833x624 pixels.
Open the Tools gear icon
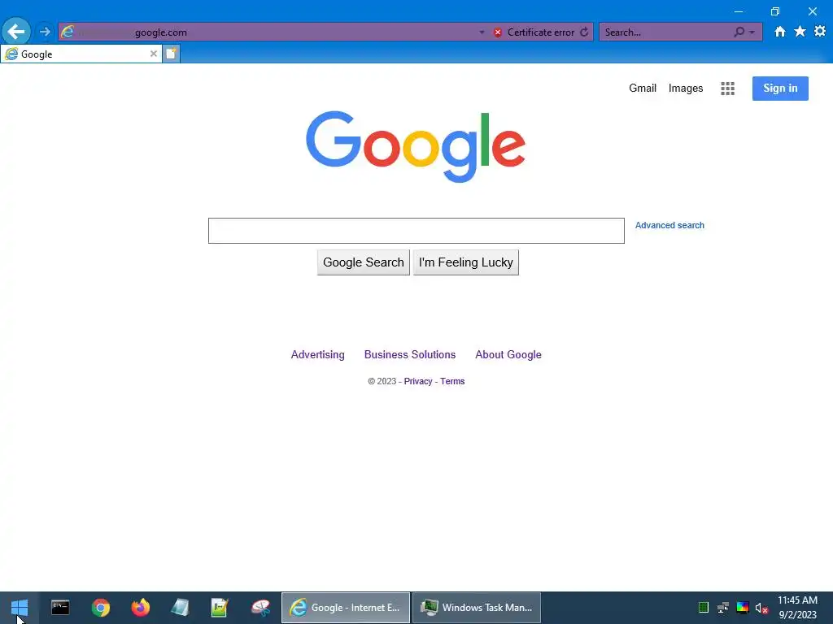point(820,32)
